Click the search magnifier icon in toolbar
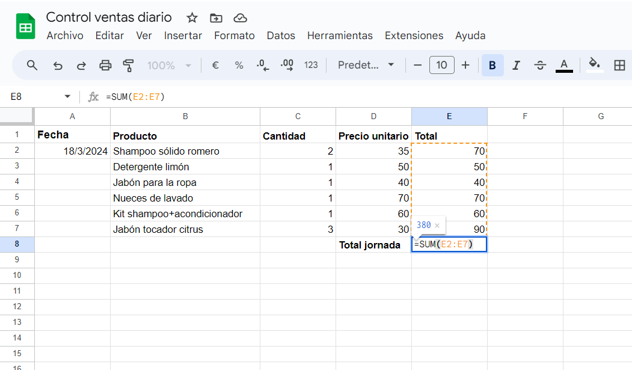This screenshot has width=632, height=370. click(32, 66)
